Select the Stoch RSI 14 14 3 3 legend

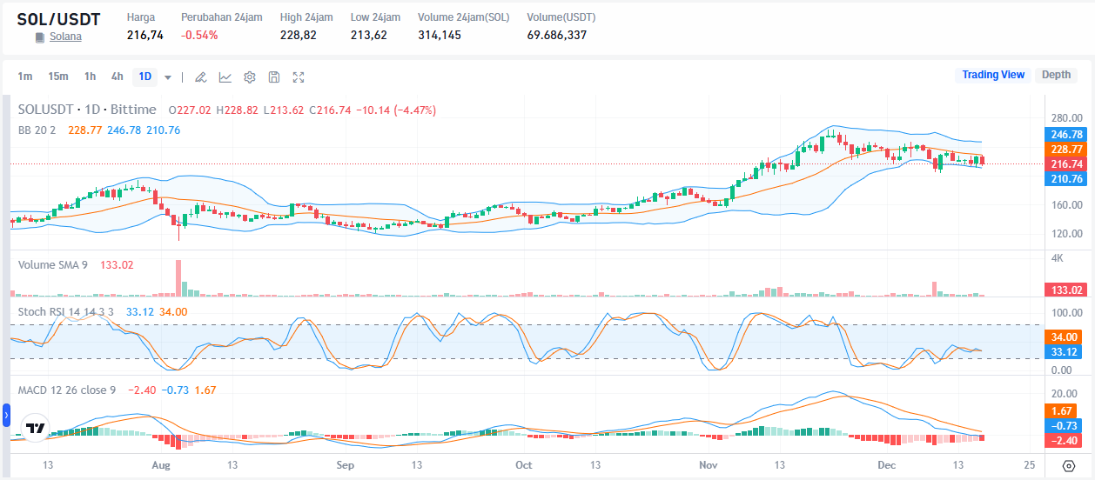(67, 311)
